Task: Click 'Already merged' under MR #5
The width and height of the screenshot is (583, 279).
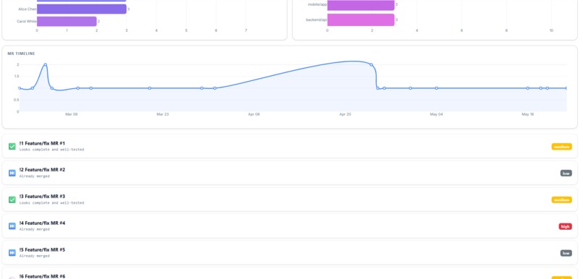Action: coord(34,256)
